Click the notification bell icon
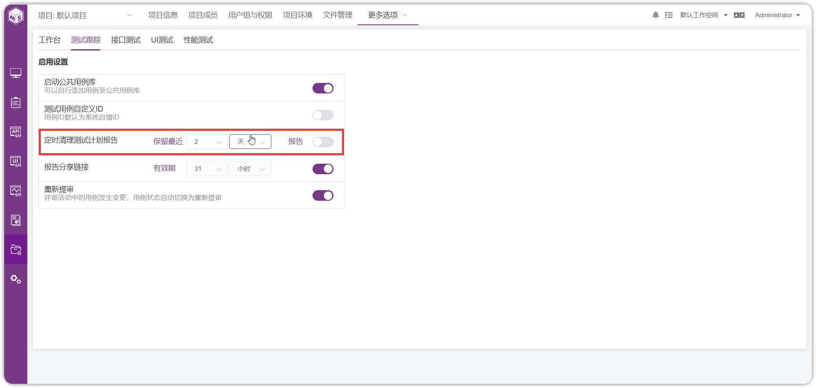 (x=656, y=15)
